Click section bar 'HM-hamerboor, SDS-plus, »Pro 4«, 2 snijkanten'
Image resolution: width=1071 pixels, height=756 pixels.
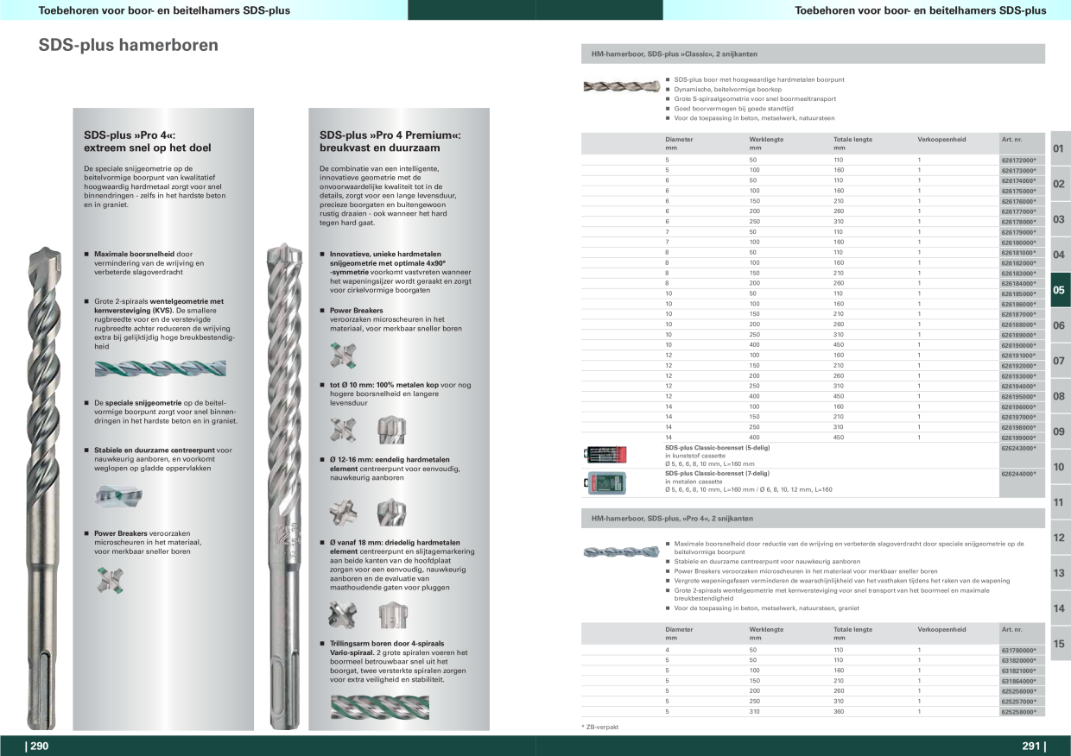pyautogui.click(x=813, y=519)
